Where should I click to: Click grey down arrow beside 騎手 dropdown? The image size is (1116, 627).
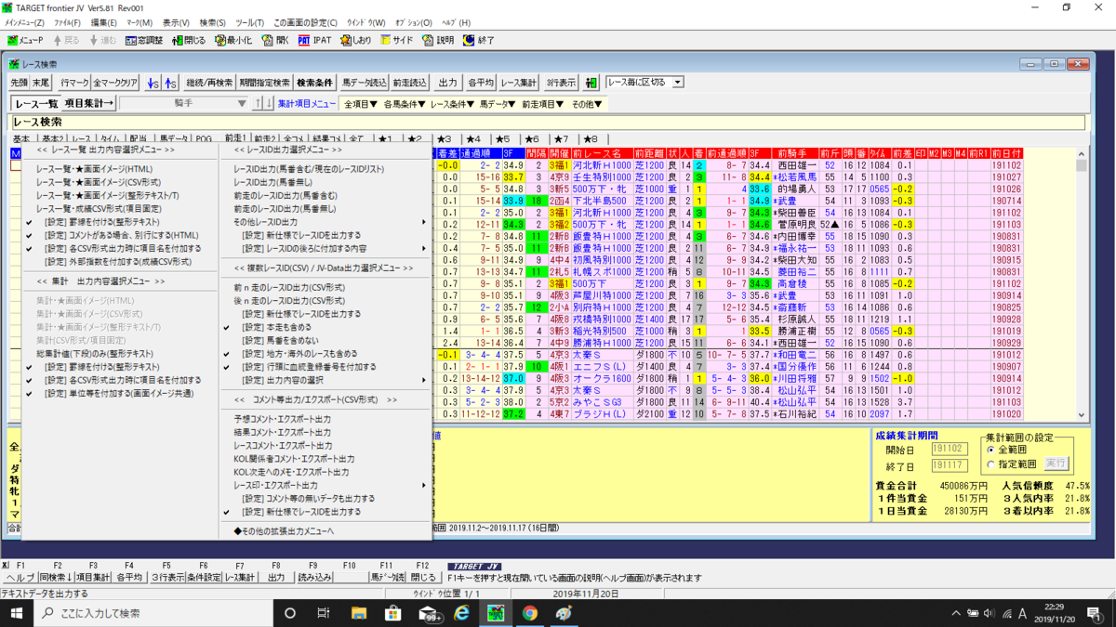tap(269, 104)
